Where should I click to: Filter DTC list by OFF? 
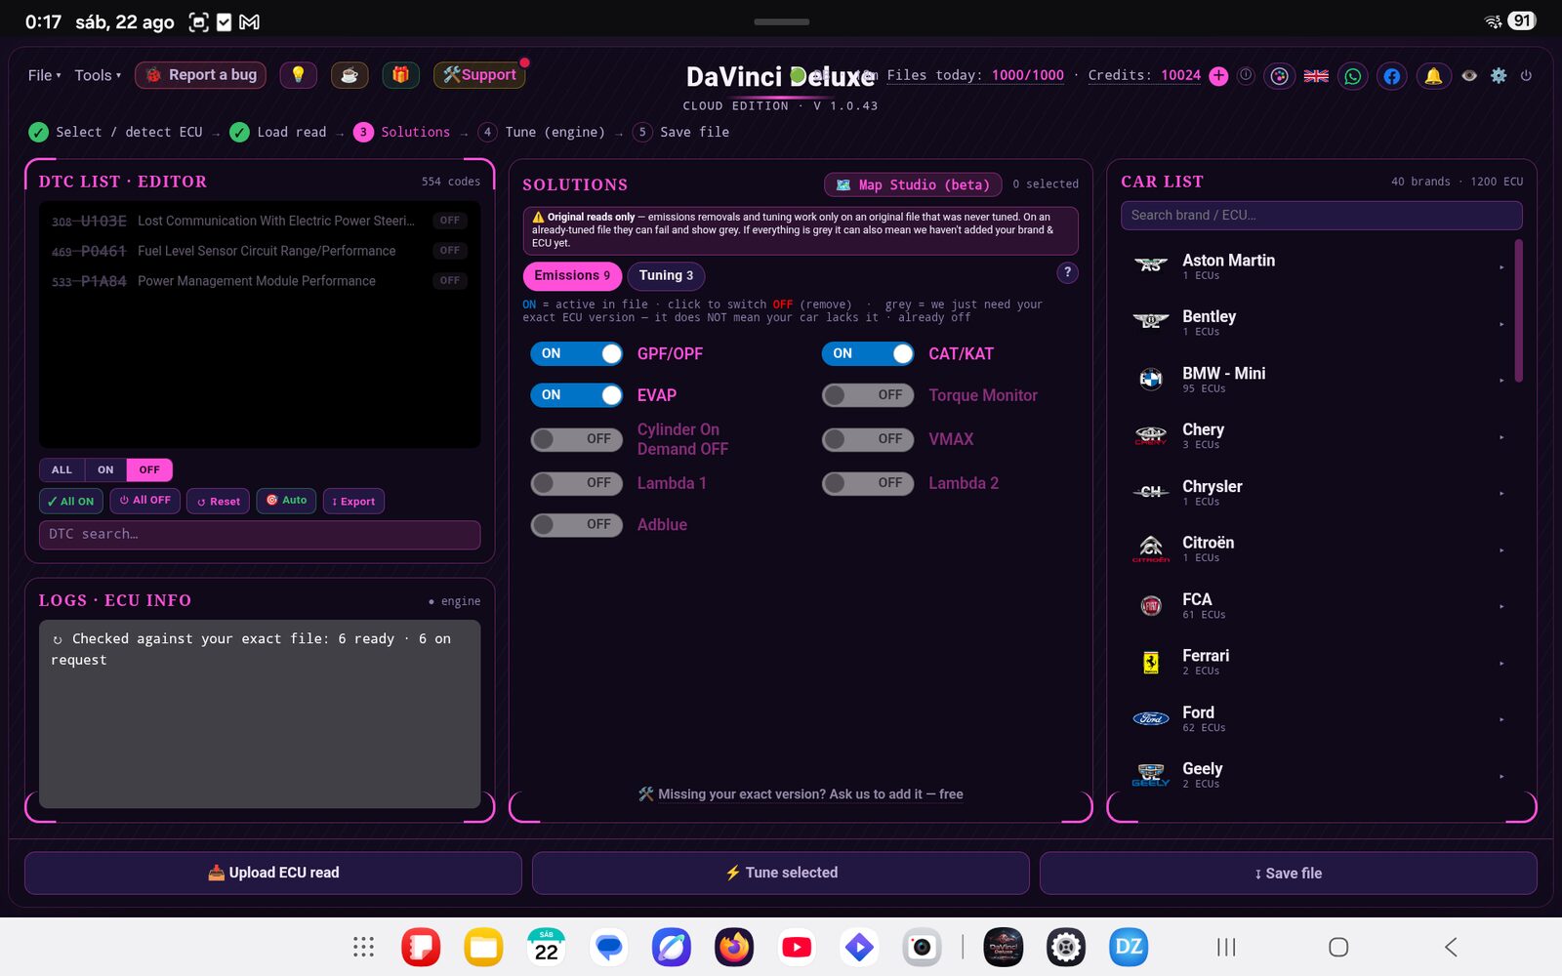click(149, 469)
